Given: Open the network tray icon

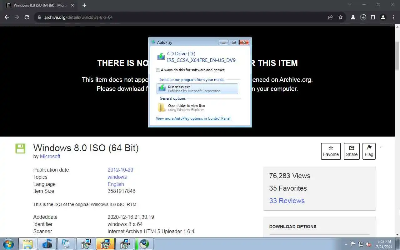Looking at the screenshot, I should [x=361, y=244].
